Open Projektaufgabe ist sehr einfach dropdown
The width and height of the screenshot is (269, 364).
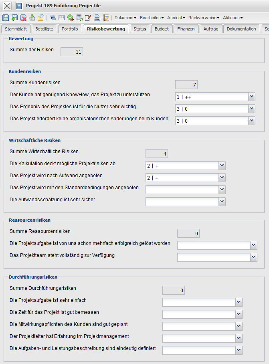pyautogui.click(x=239, y=302)
